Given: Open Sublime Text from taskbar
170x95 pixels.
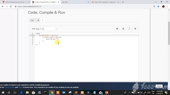Looking at the screenshot, I should [76, 93].
